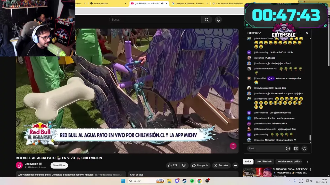330x185 pixels.
Task: Activate voice search microphone
Action: click(x=218, y=20)
